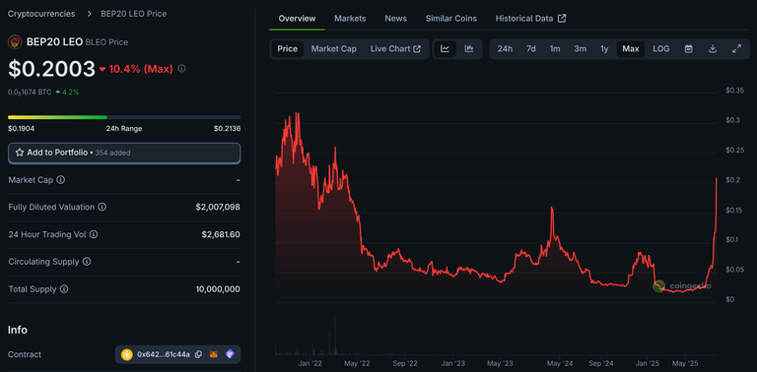The image size is (757, 372).
Task: Switch to the line chart view icon
Action: click(446, 48)
